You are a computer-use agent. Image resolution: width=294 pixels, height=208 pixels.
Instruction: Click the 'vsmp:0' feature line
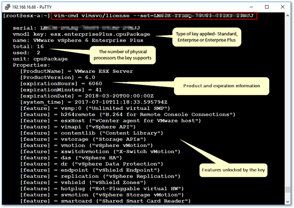click(95, 108)
